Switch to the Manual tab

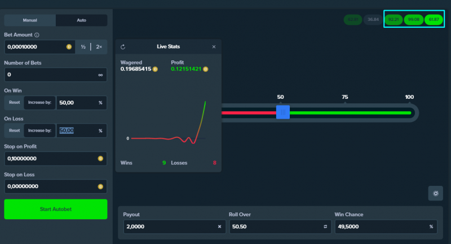pos(30,20)
